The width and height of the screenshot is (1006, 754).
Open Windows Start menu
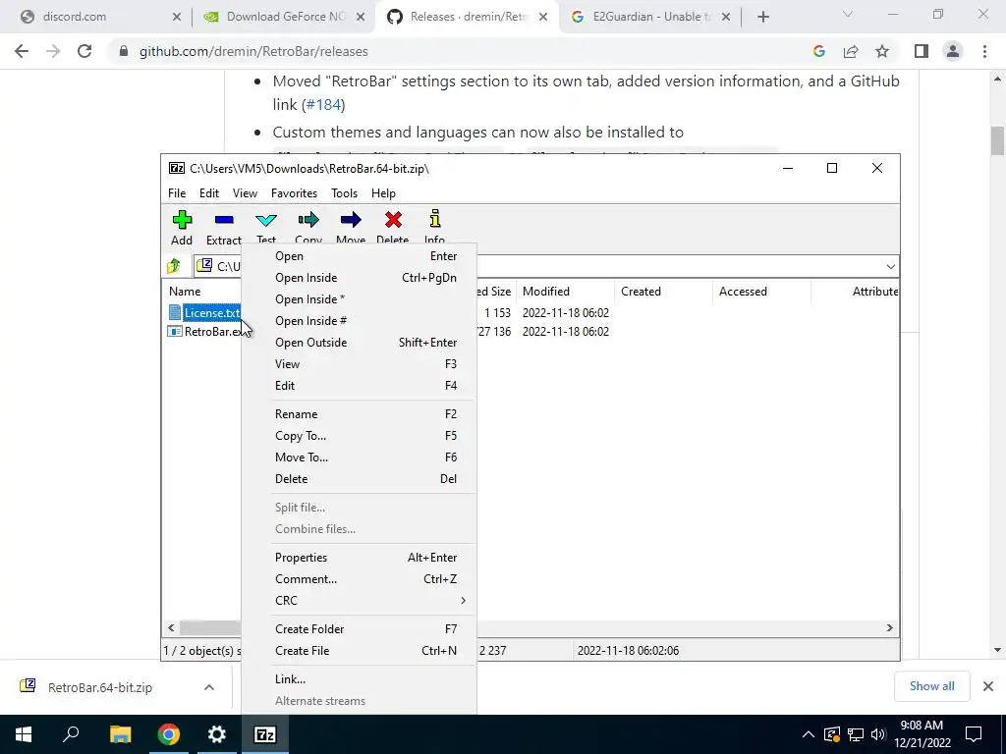pos(24,734)
